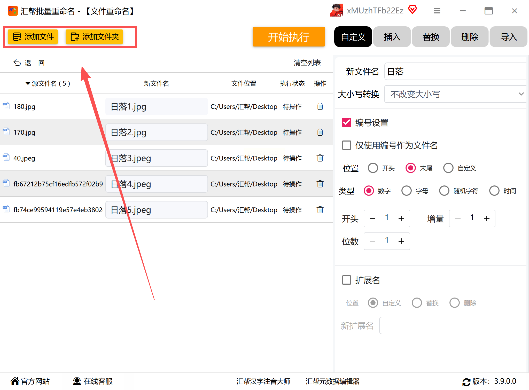This screenshot has height=390, width=529.
Task: Open the hamburger menu icon
Action: point(437,11)
